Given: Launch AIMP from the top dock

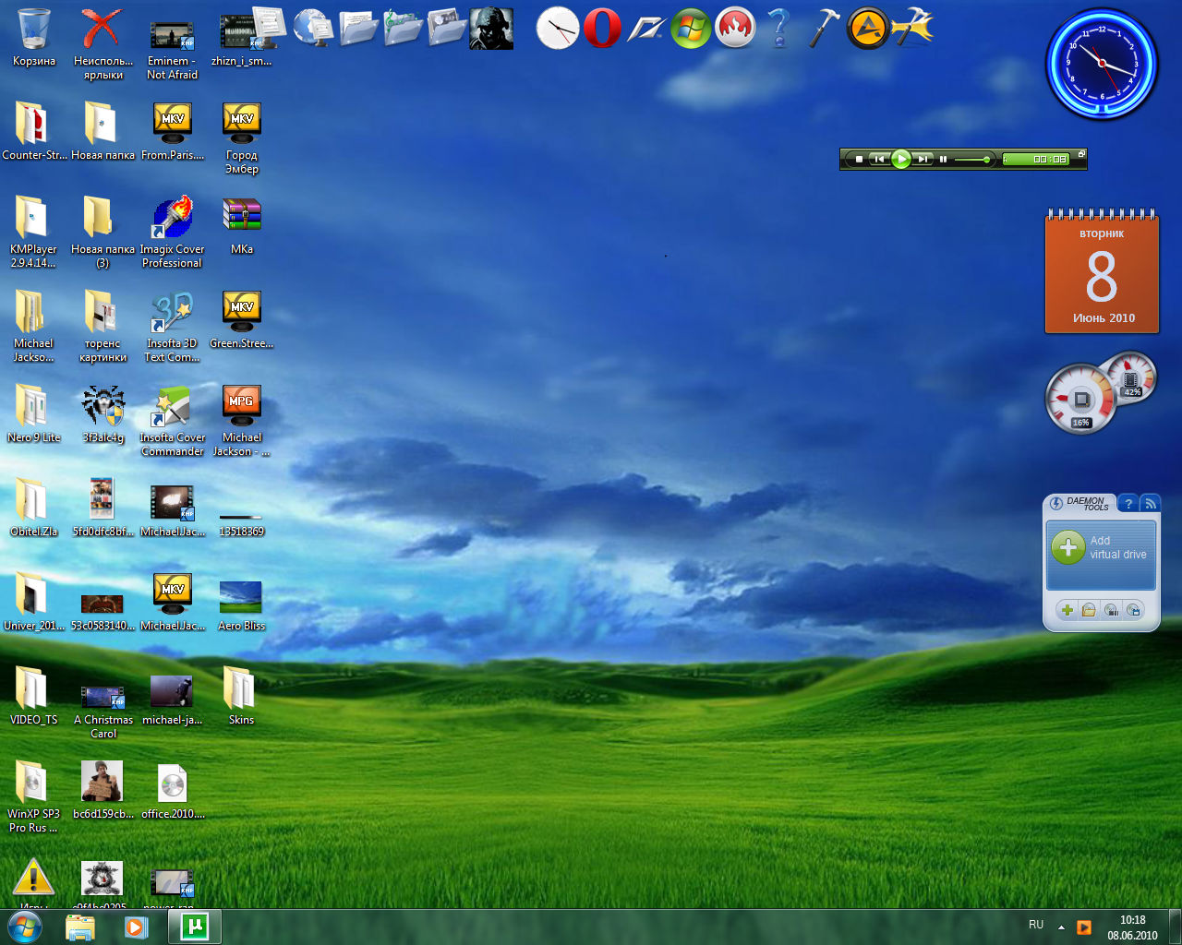Looking at the screenshot, I should coord(868,28).
